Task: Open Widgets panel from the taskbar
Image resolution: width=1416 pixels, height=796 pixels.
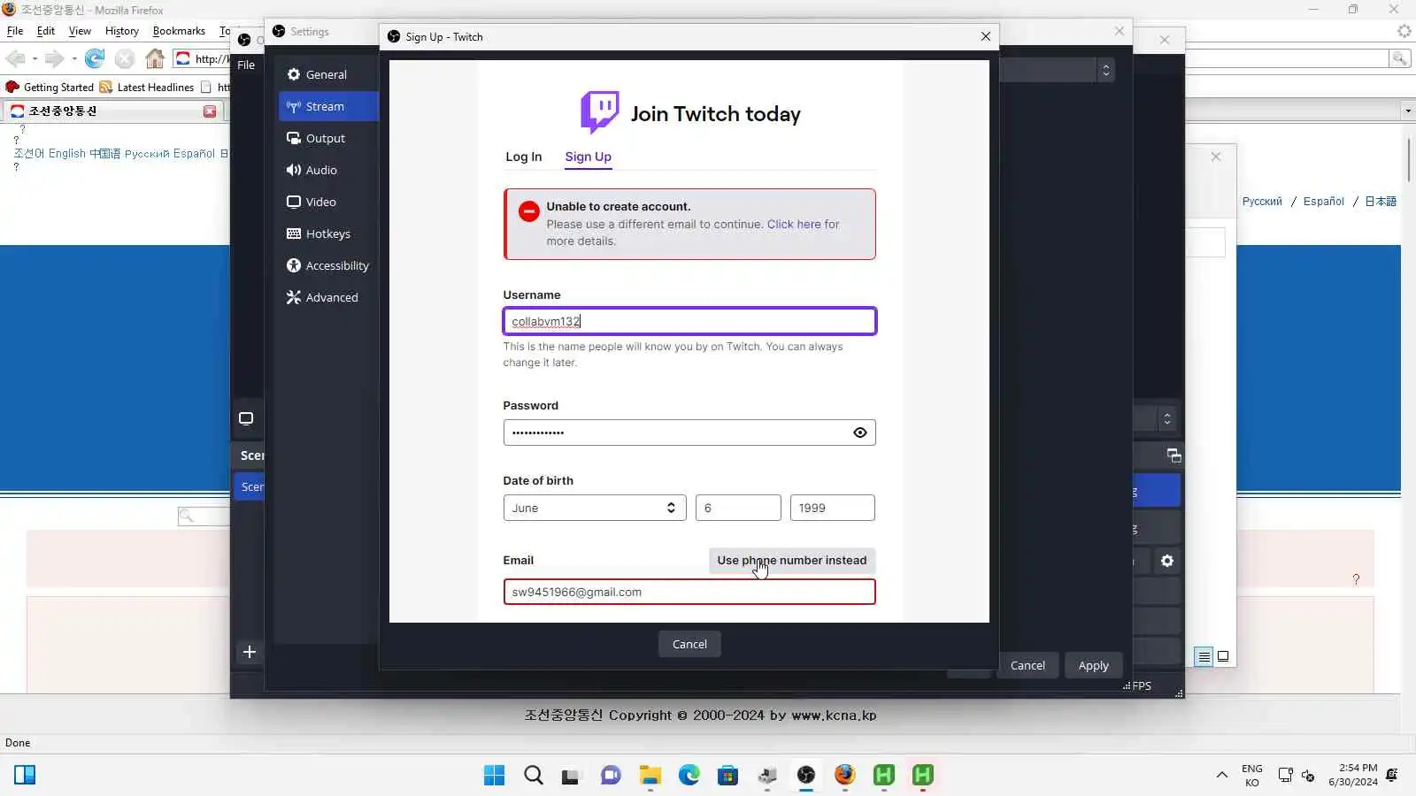Action: (x=25, y=775)
